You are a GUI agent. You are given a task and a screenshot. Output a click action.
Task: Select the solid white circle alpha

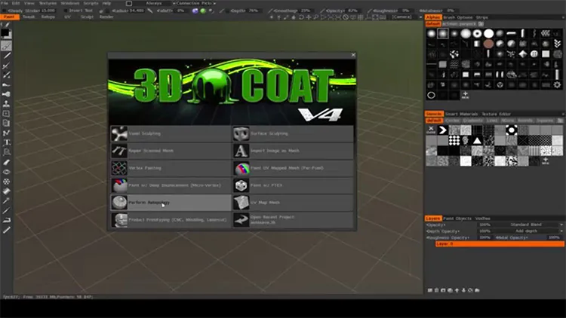(488, 33)
